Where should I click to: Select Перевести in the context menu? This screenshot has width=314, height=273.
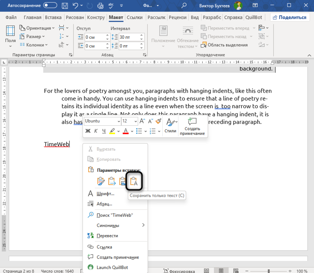click(107, 236)
